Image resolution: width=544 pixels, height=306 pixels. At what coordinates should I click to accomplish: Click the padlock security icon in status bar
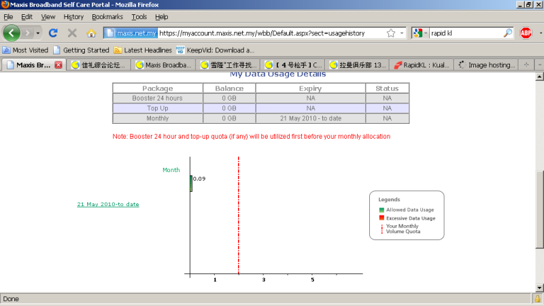(x=537, y=299)
